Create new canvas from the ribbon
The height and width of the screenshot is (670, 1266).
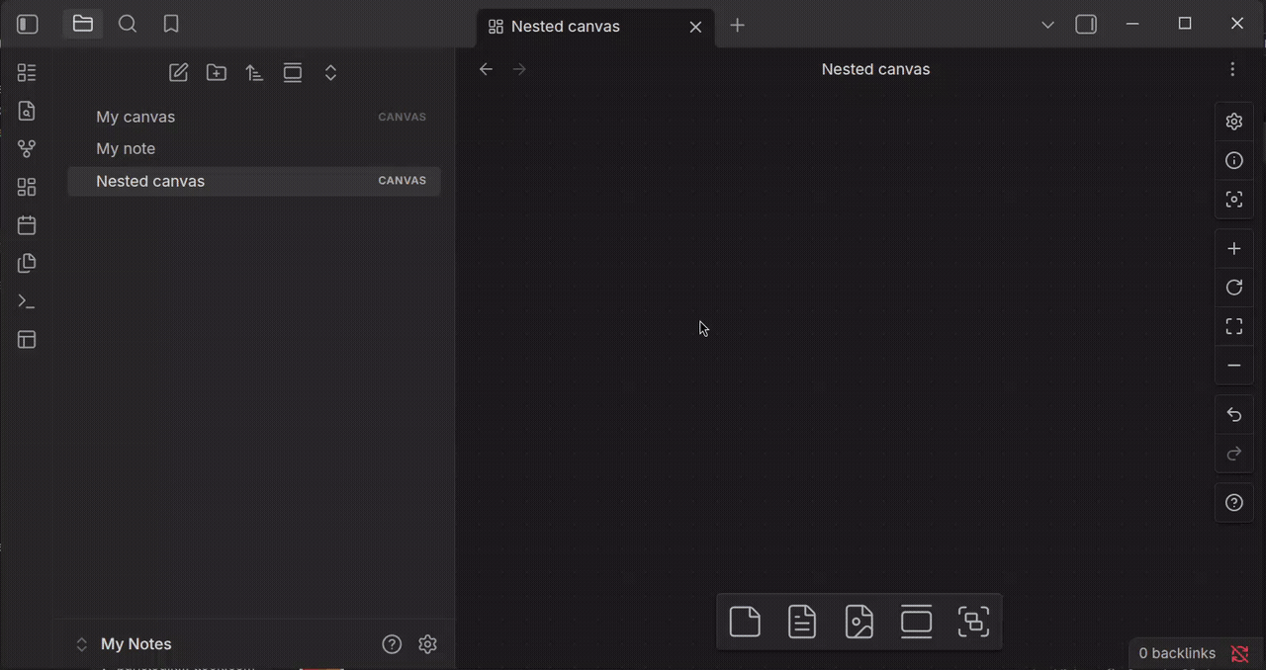27,187
